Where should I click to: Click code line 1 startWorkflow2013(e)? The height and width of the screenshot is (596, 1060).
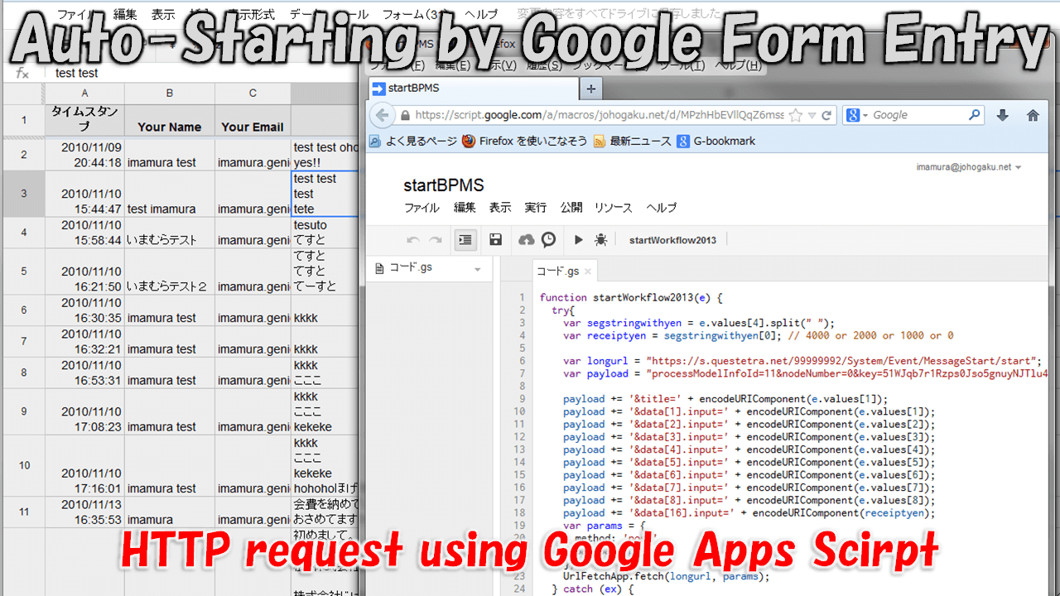pyautogui.click(x=632, y=297)
